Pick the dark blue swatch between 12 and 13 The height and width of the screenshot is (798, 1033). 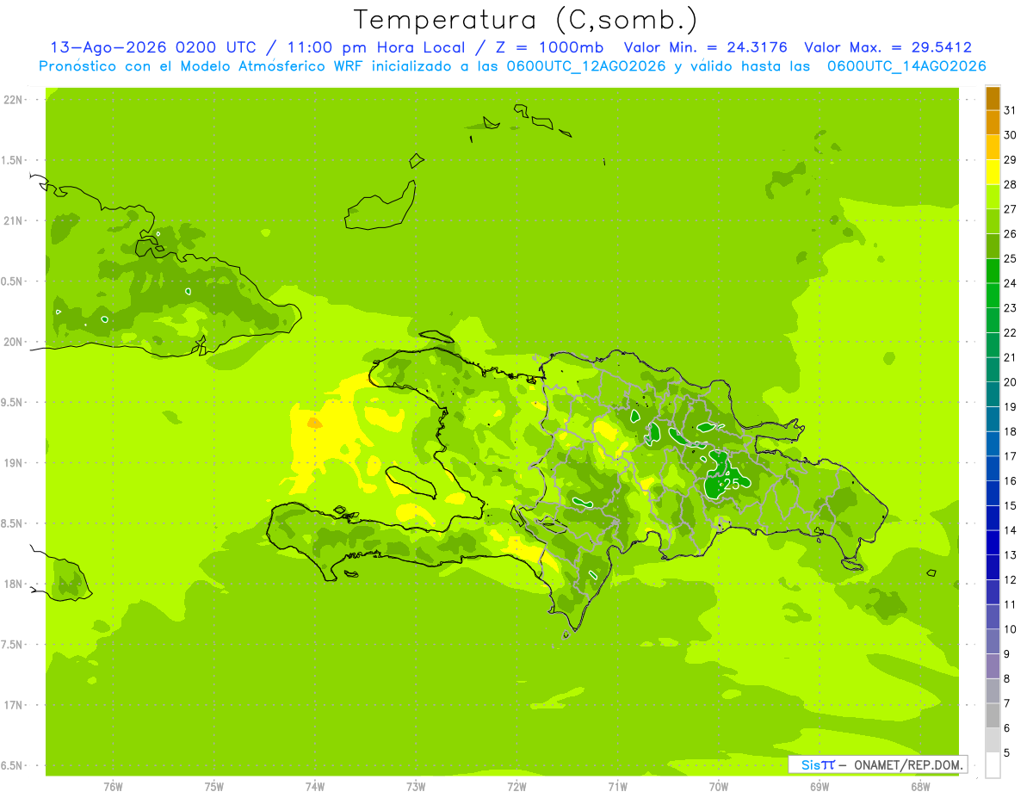pos(993,568)
